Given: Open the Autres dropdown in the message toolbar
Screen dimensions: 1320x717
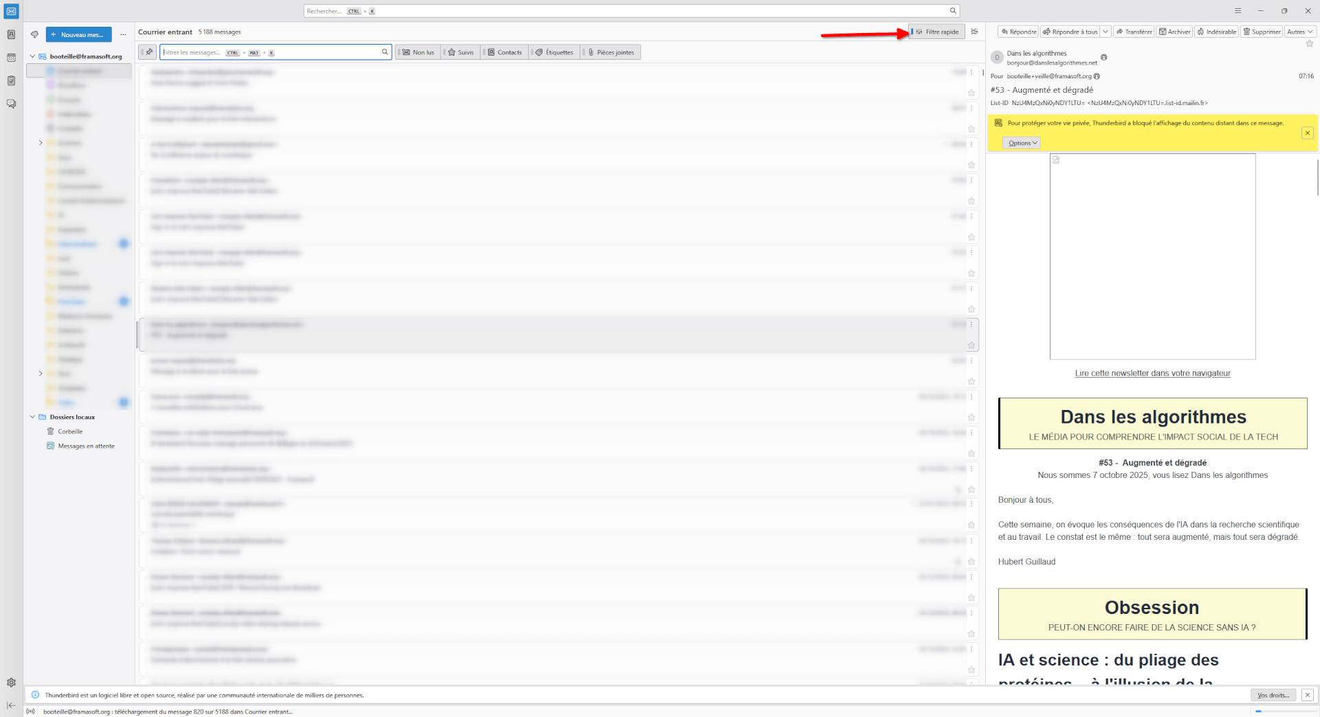Looking at the screenshot, I should (x=1299, y=32).
